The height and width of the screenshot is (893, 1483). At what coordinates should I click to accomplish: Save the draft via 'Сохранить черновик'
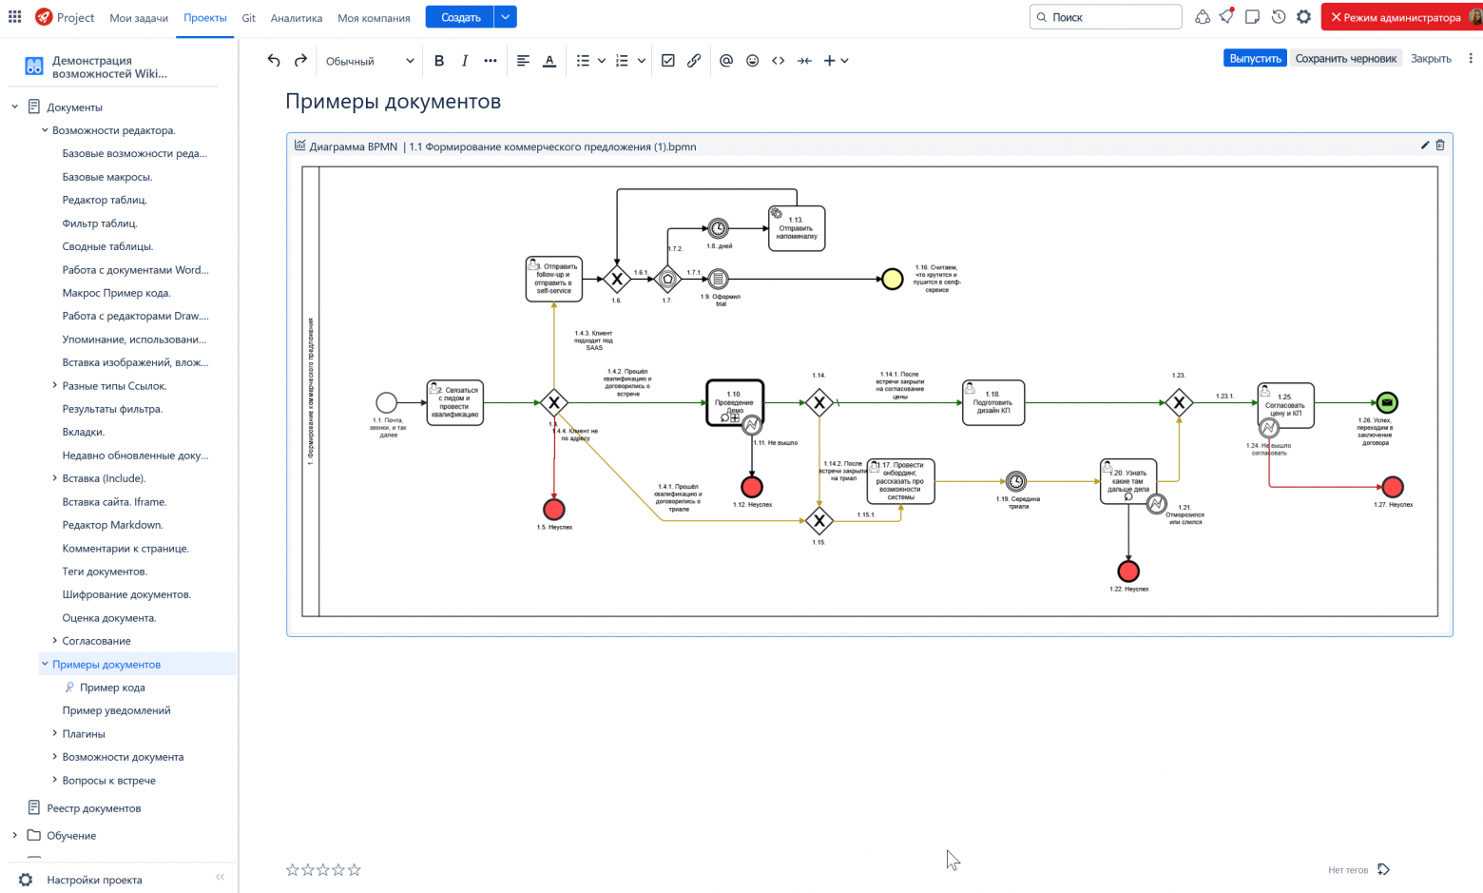(x=1345, y=58)
